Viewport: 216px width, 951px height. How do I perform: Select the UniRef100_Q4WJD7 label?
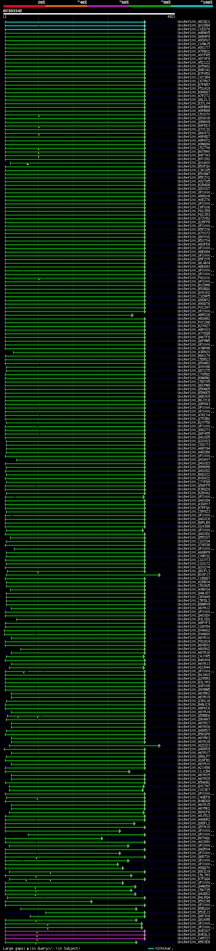click(x=194, y=593)
